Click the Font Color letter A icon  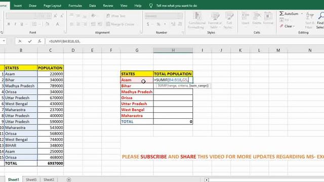[57, 24]
